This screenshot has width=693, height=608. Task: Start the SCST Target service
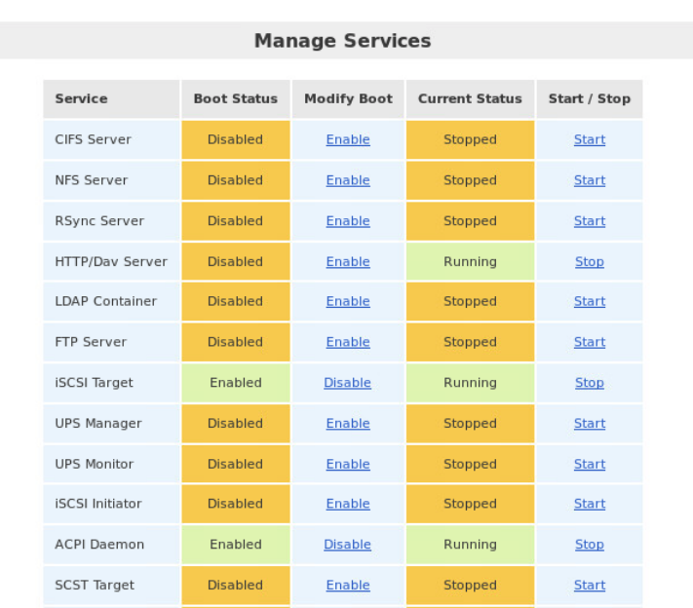point(589,586)
